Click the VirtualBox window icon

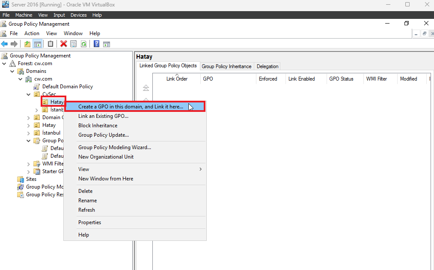point(5,4)
